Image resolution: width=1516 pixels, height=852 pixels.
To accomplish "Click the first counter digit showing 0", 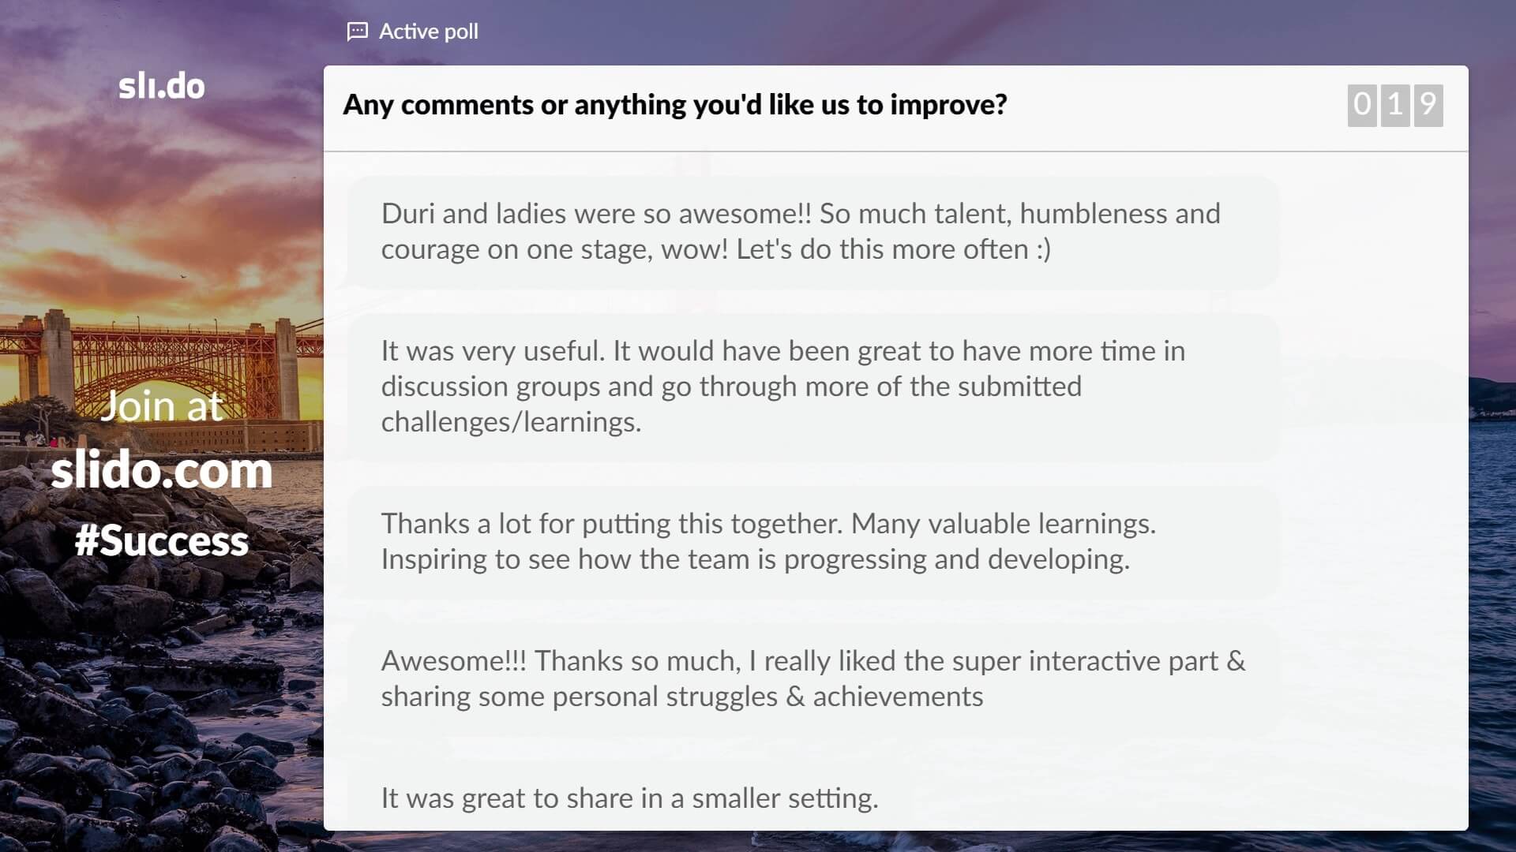I will click(x=1362, y=105).
